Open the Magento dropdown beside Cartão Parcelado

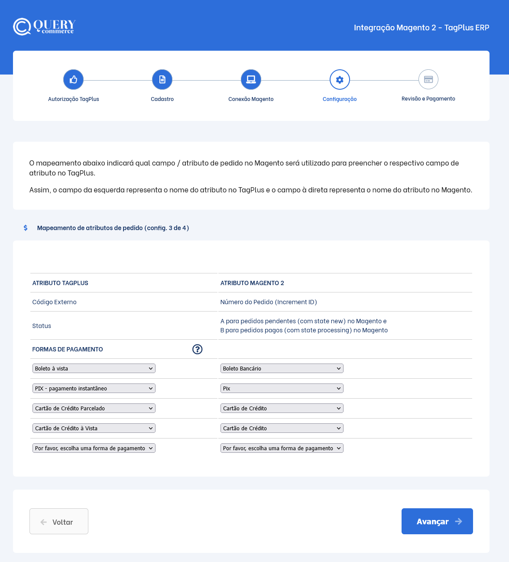pyautogui.click(x=282, y=408)
